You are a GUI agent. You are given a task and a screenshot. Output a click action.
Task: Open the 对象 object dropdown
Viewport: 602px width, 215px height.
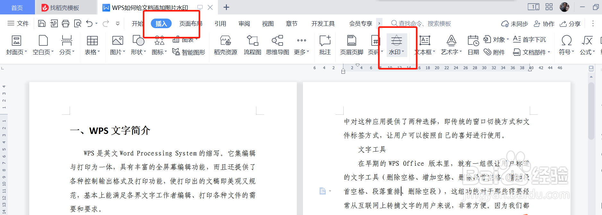[x=496, y=39]
